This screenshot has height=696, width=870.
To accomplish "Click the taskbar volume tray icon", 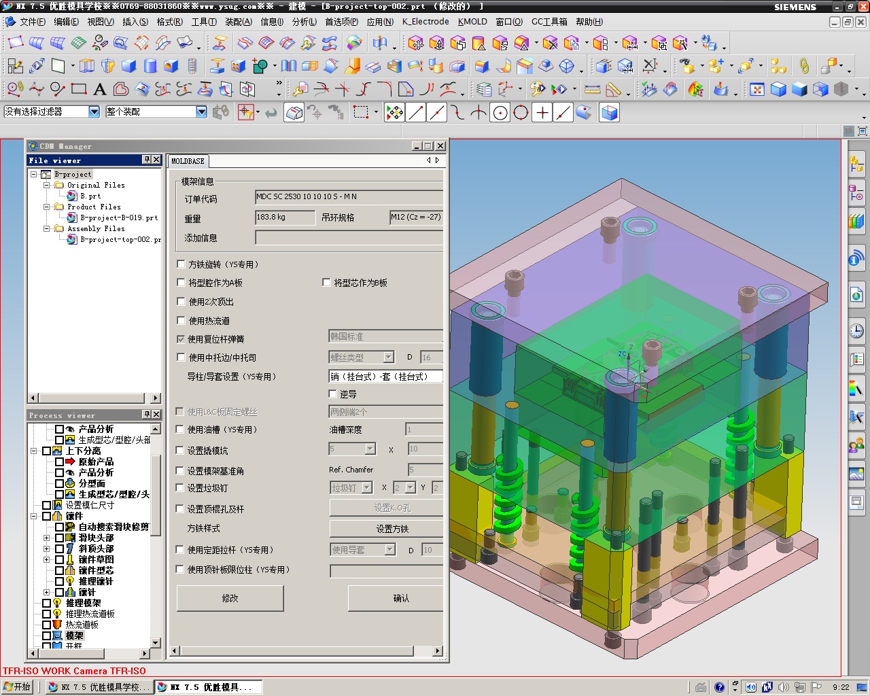I will click(784, 687).
